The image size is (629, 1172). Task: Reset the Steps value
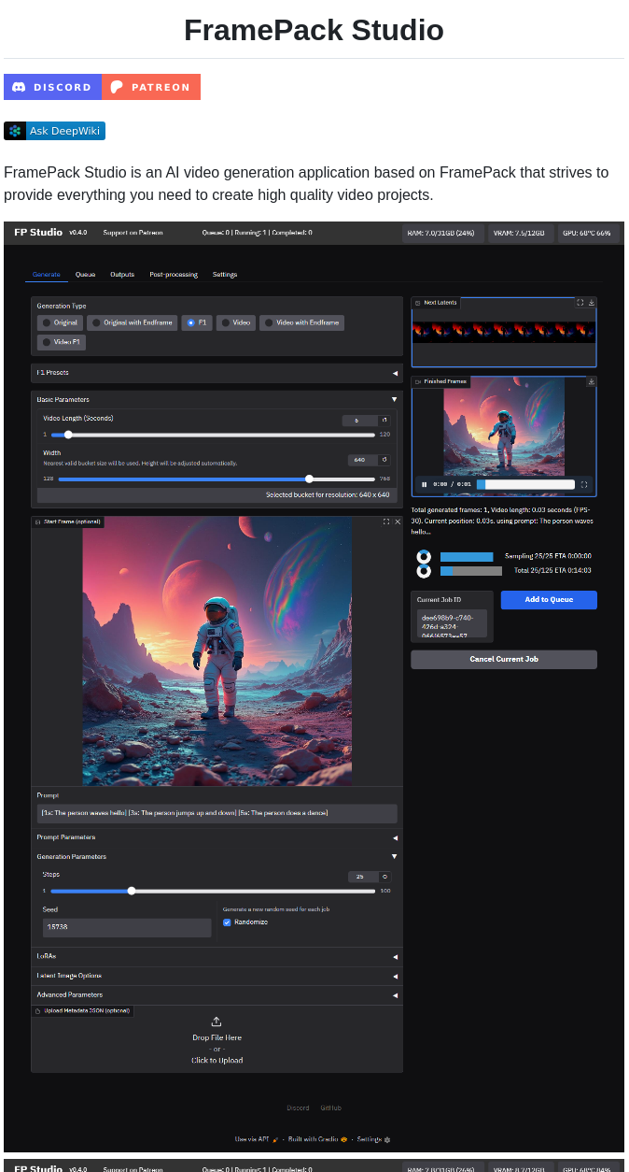click(384, 877)
